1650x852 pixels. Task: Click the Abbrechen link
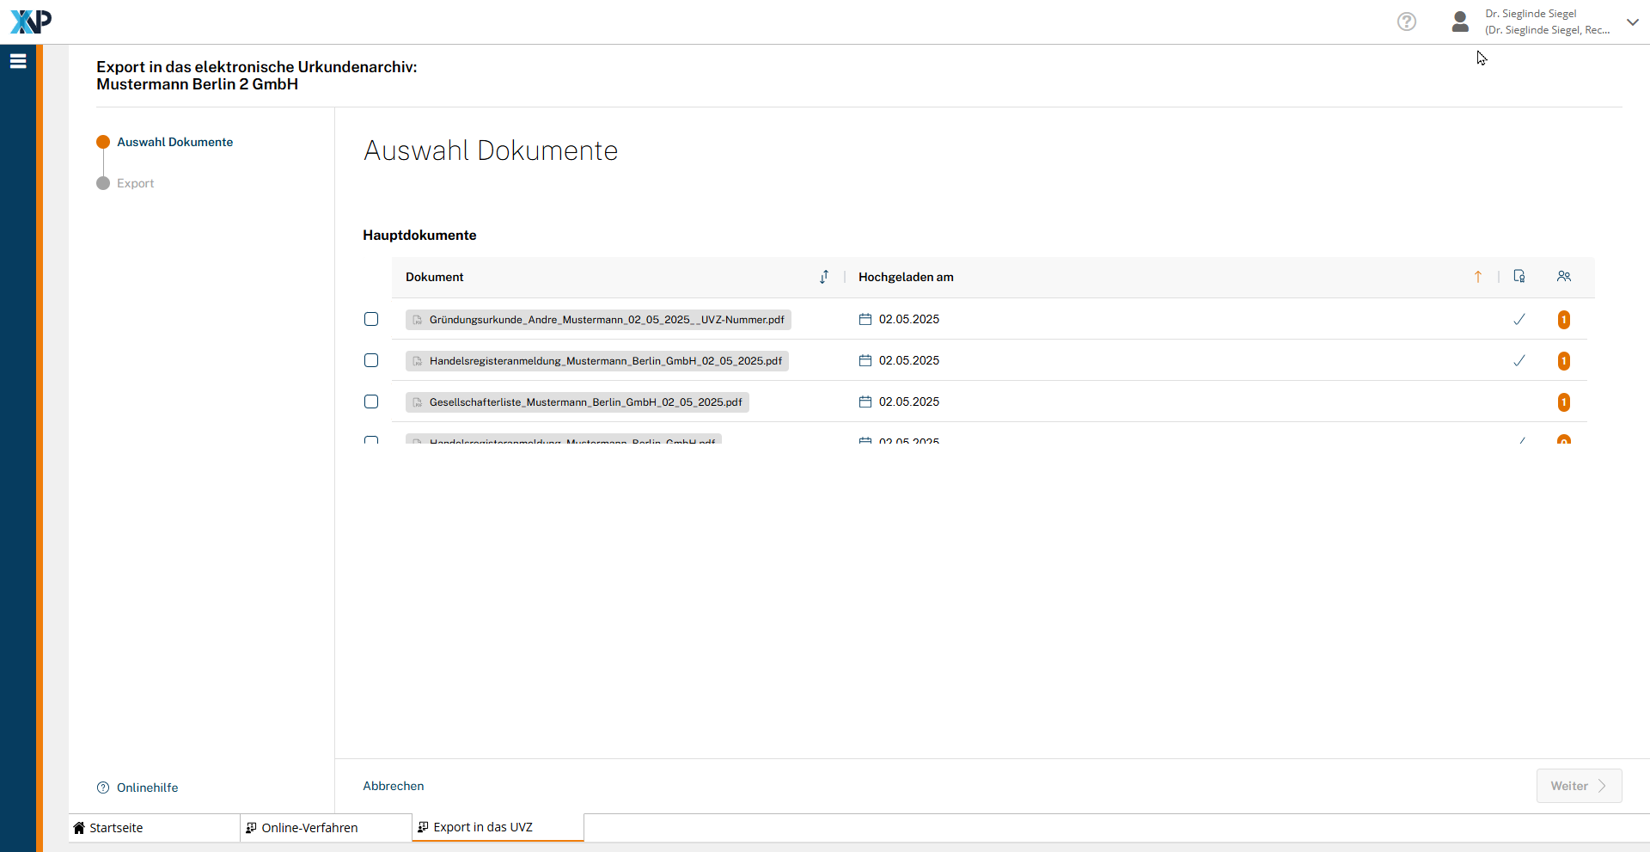[x=393, y=786]
